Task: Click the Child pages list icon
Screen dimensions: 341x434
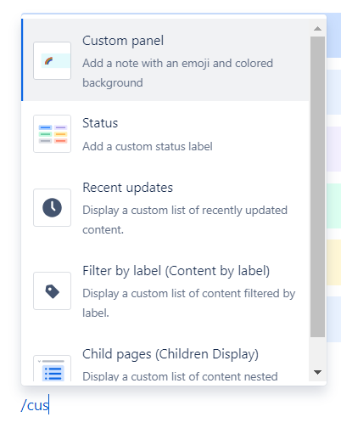Action: coord(52,369)
